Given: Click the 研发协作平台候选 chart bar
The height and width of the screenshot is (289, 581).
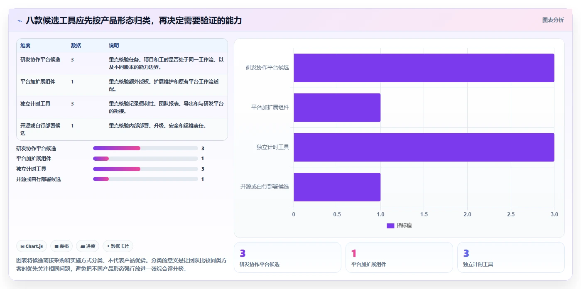Looking at the screenshot, I should 424,68.
